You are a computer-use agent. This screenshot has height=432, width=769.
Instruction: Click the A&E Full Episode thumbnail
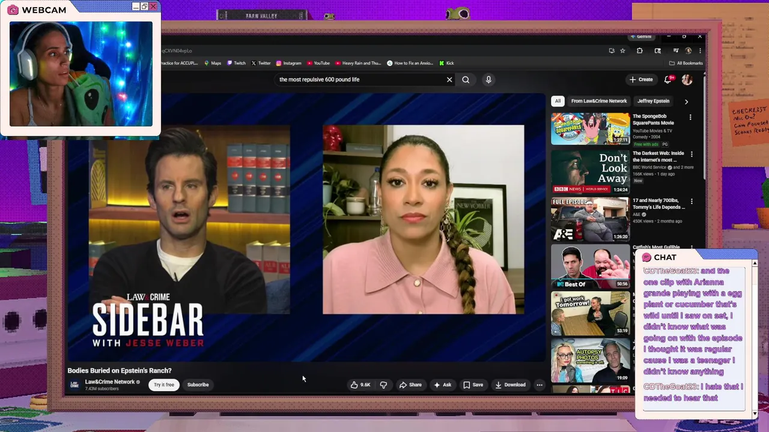[x=591, y=219]
